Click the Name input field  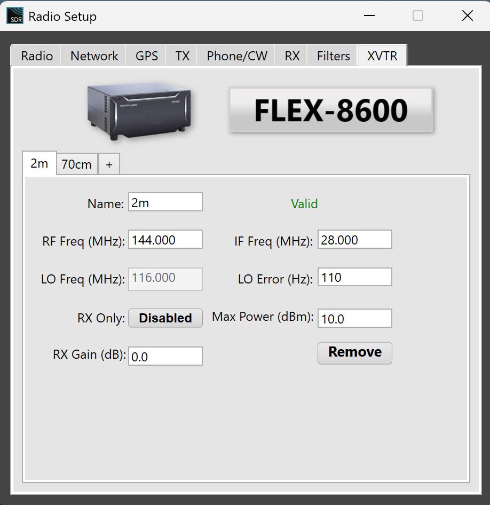tap(165, 202)
